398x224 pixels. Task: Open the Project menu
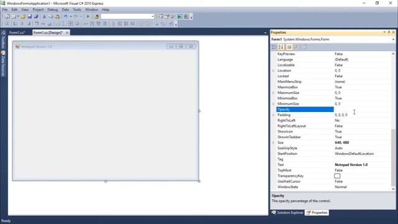pos(38,10)
